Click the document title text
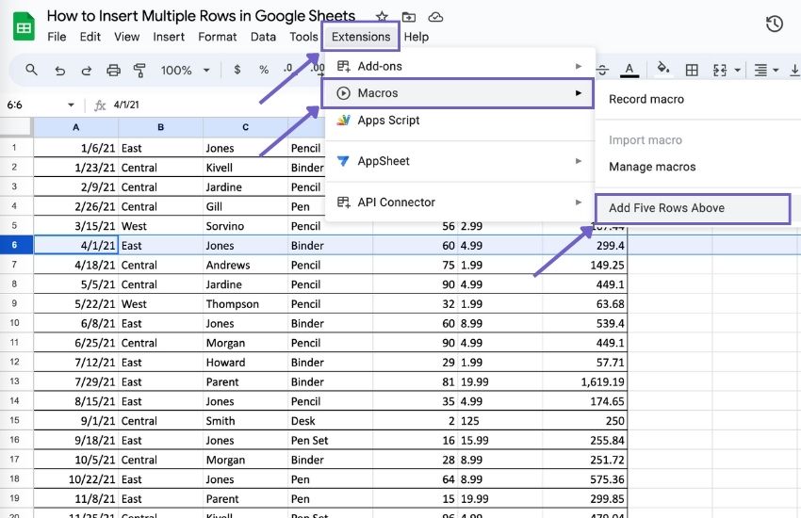801x518 pixels. (201, 16)
